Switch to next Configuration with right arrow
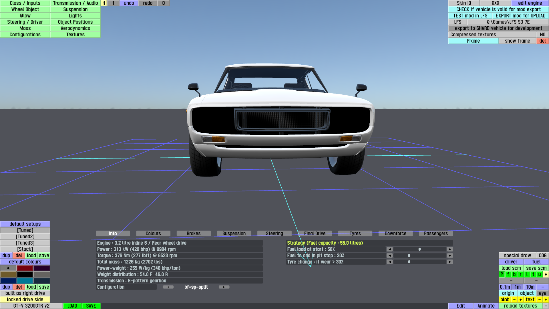549x309 pixels. pyautogui.click(x=224, y=287)
